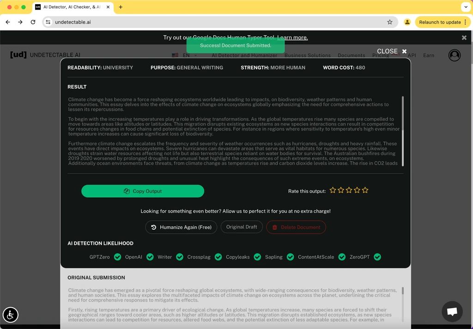Viewport: 473px width, 329px height.
Task: Close the result modal via CLOSE
Action: [392, 51]
